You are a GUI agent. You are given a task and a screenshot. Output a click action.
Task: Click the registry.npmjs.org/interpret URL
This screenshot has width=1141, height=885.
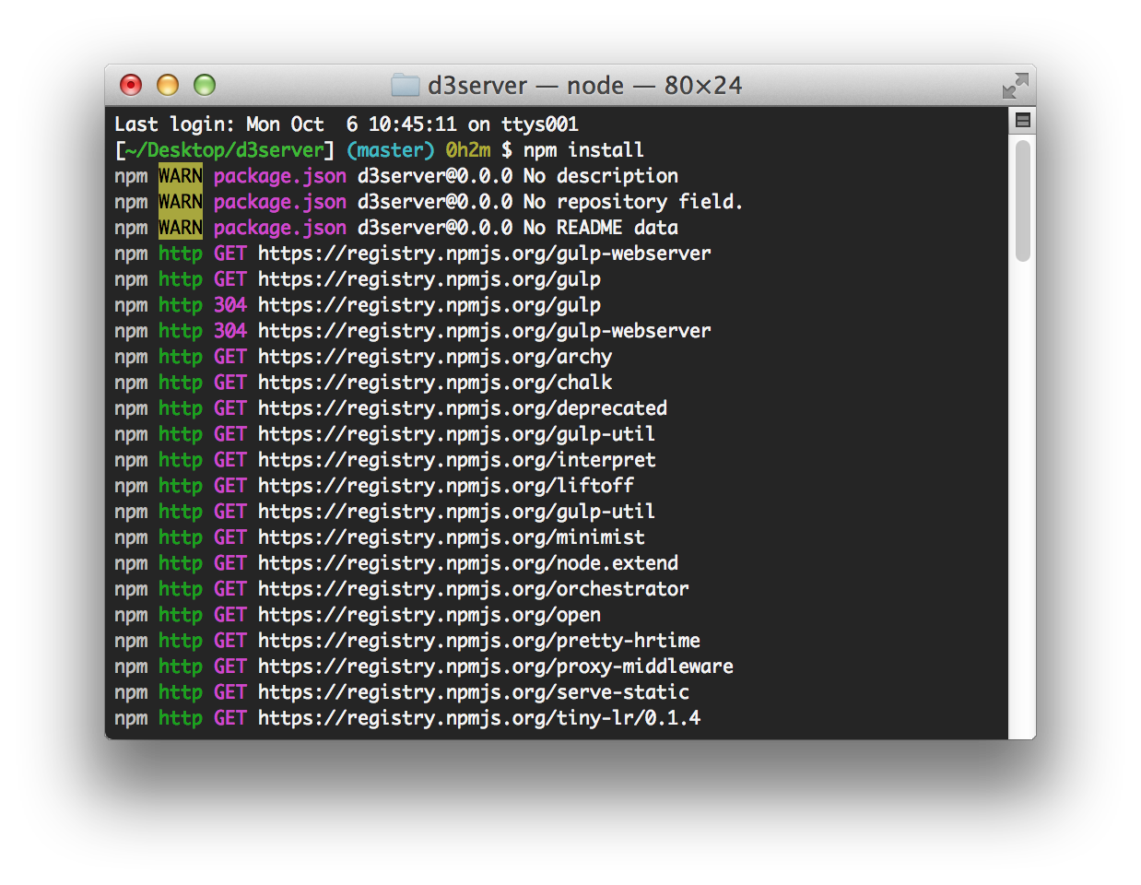457,460
